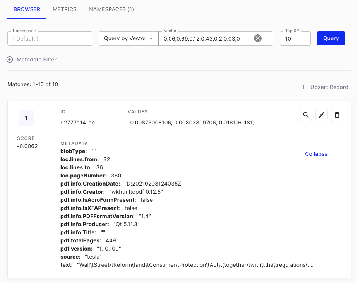
Task: Click the Top K field showing 10
Action: (295, 39)
